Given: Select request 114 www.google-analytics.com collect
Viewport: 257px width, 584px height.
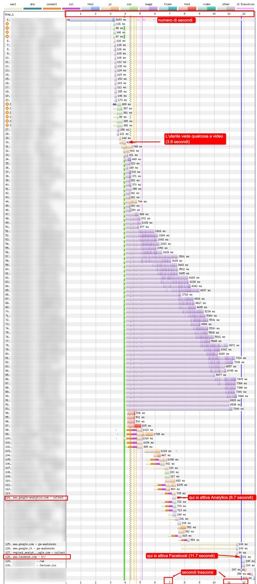Looking at the screenshot, I should (x=36, y=498).
